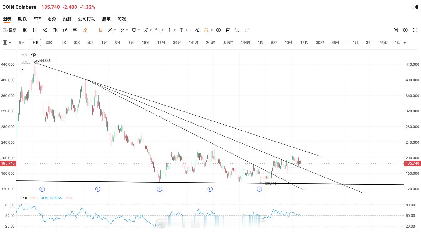The image size is (421, 232).
Task: Toggle MA indicator visibility eye
Action: coord(34,55)
